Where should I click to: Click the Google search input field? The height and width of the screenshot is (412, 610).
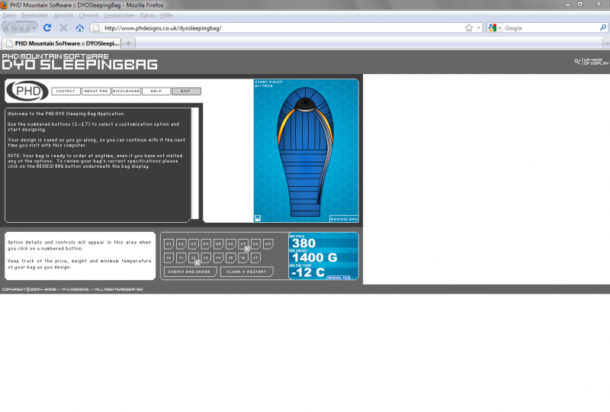tap(551, 28)
